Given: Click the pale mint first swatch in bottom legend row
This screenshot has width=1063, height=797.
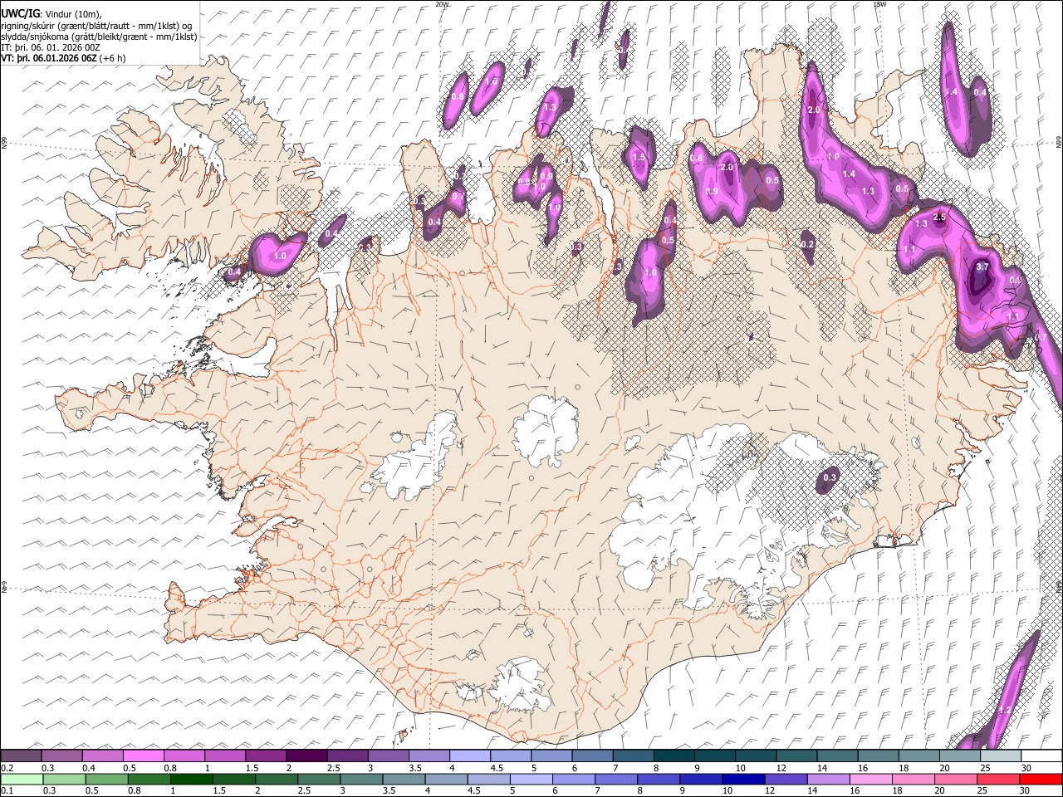Looking at the screenshot, I should point(22,779).
